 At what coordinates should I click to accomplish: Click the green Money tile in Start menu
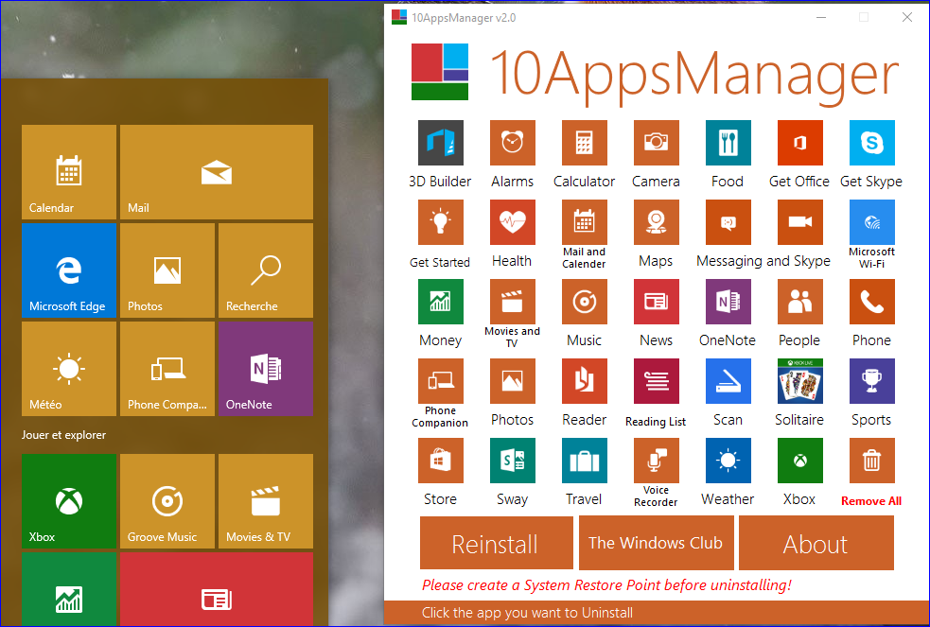(69, 589)
